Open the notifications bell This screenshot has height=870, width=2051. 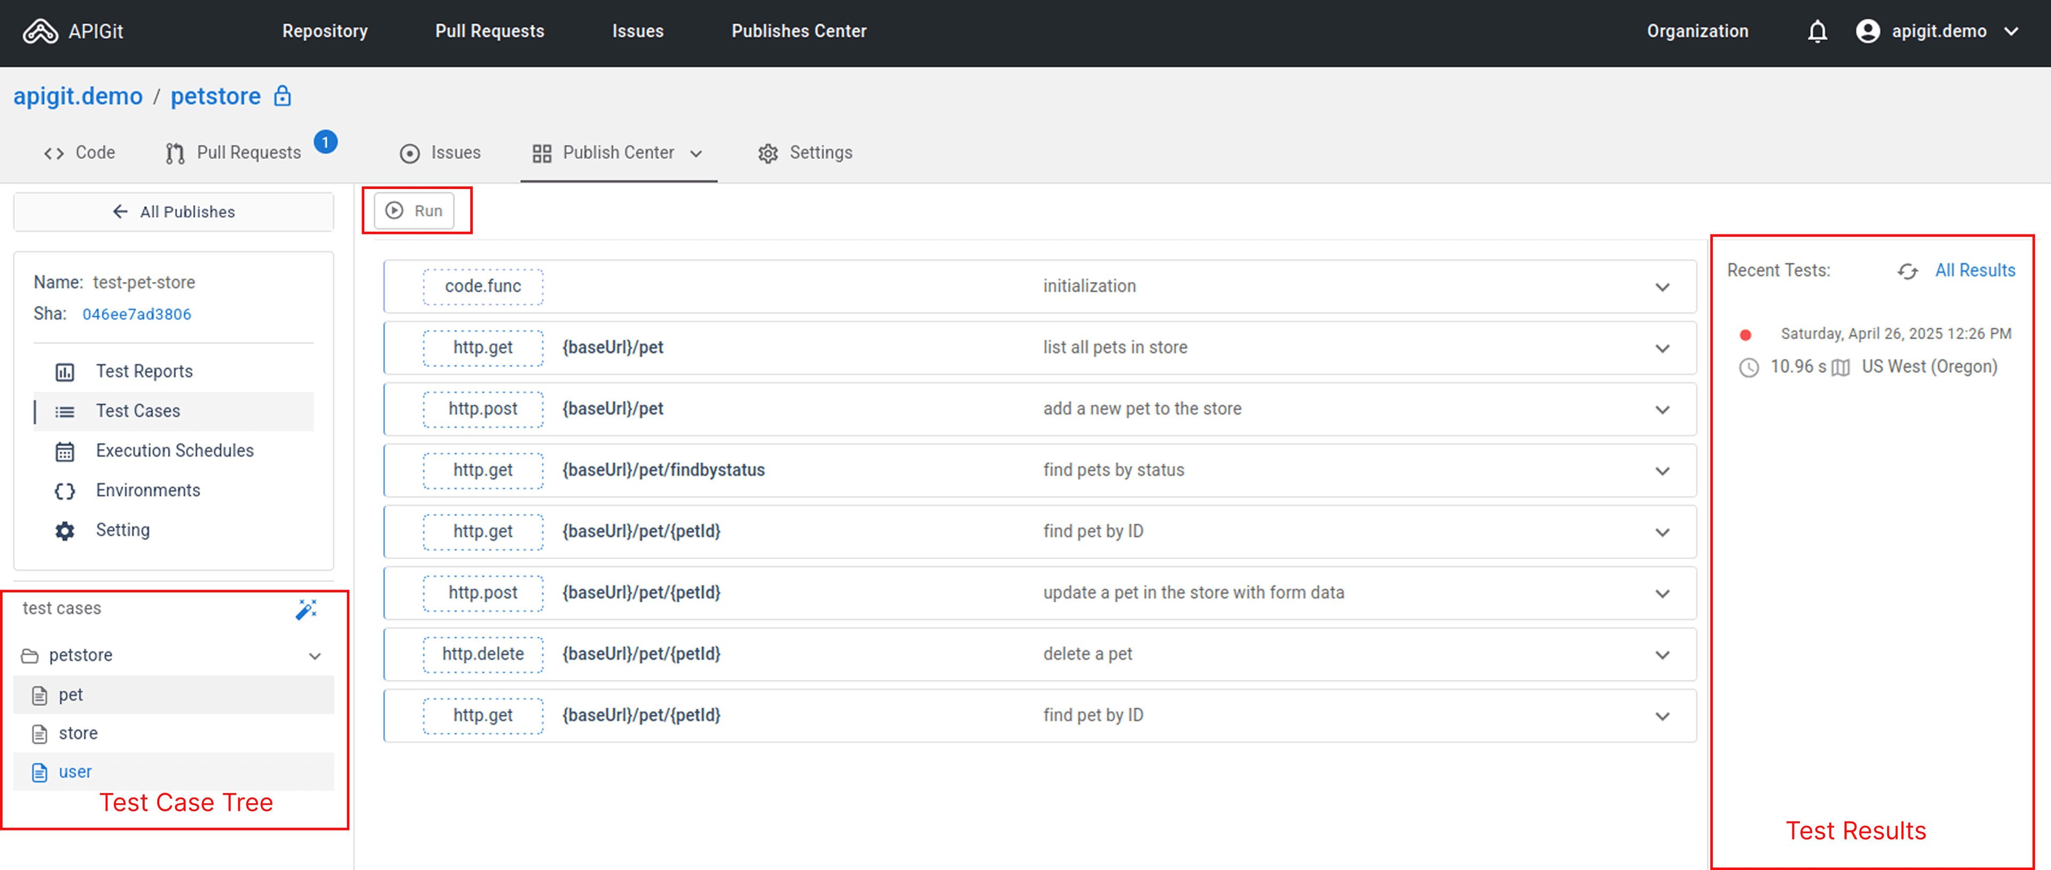(1817, 31)
